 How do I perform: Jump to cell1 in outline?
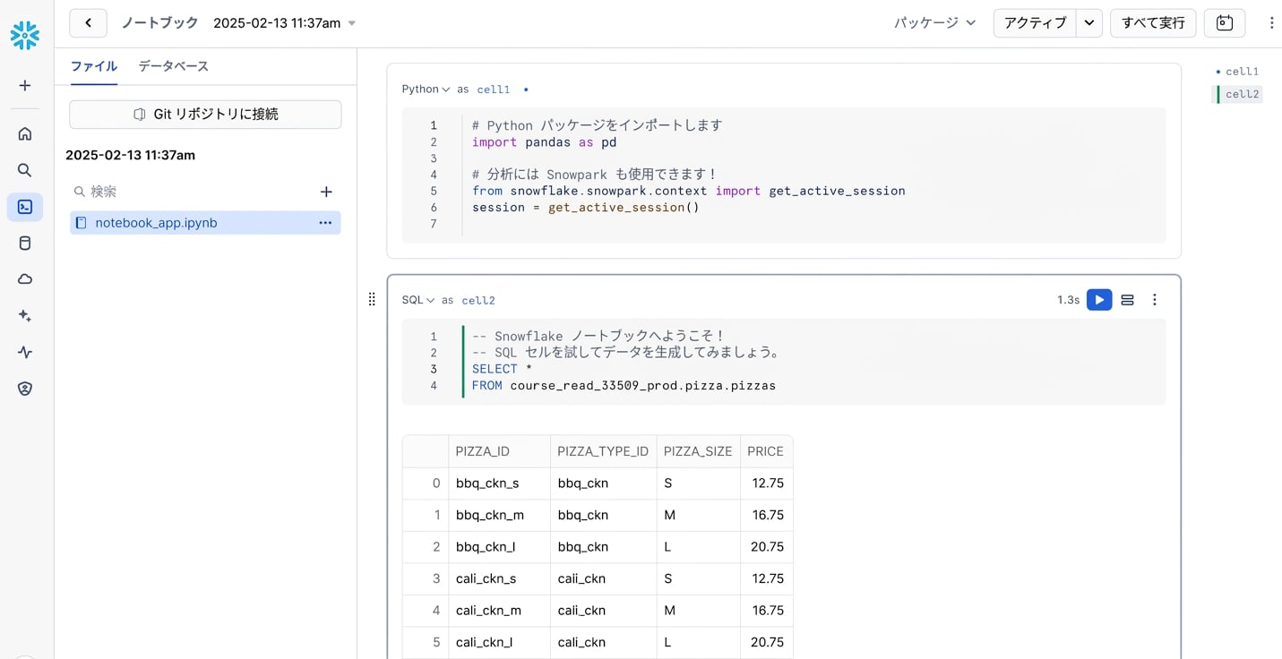(1242, 72)
